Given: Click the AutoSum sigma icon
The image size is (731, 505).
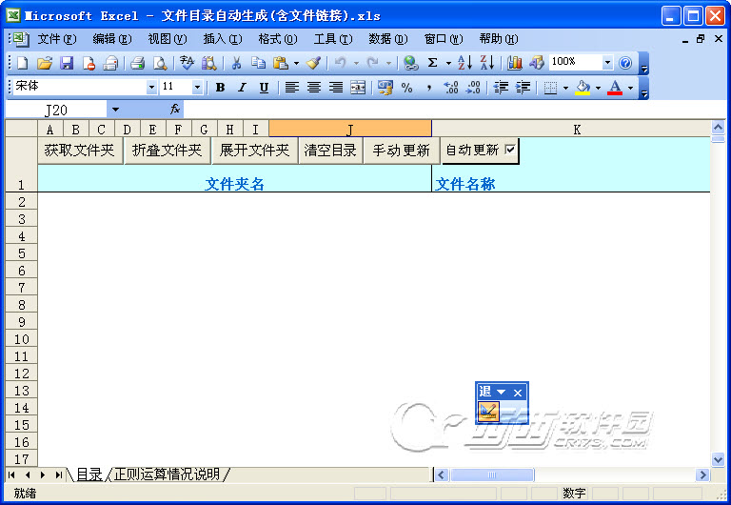Looking at the screenshot, I should 433,63.
